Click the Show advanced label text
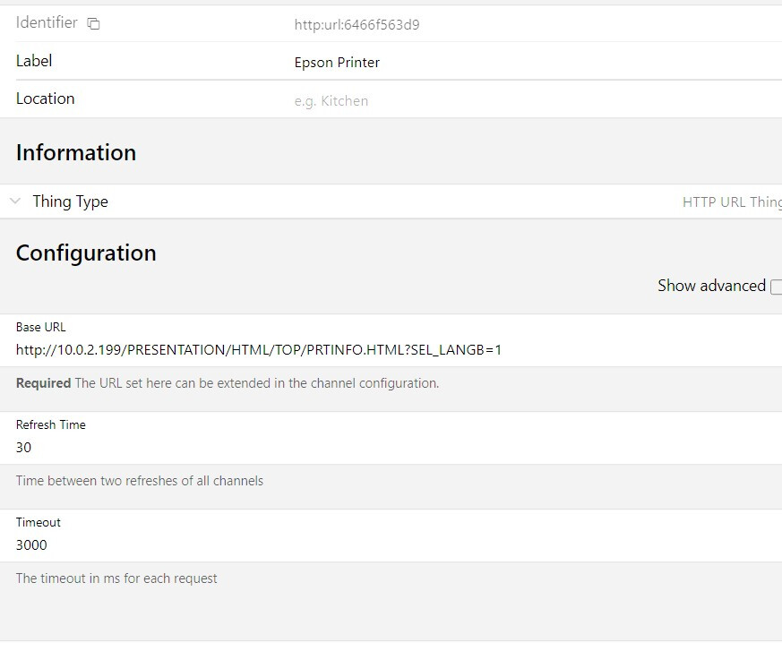 coord(710,286)
